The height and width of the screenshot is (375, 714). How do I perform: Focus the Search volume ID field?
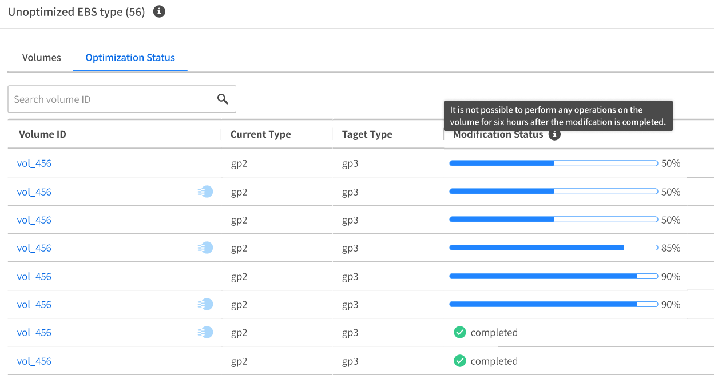(x=112, y=99)
